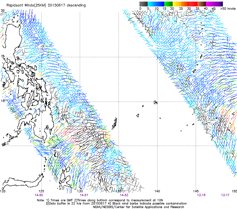Click the cyan-blue 5-15 knots legend swatch
Image resolution: width=237 pixels, height=209 pixels.
click(x=156, y=4)
